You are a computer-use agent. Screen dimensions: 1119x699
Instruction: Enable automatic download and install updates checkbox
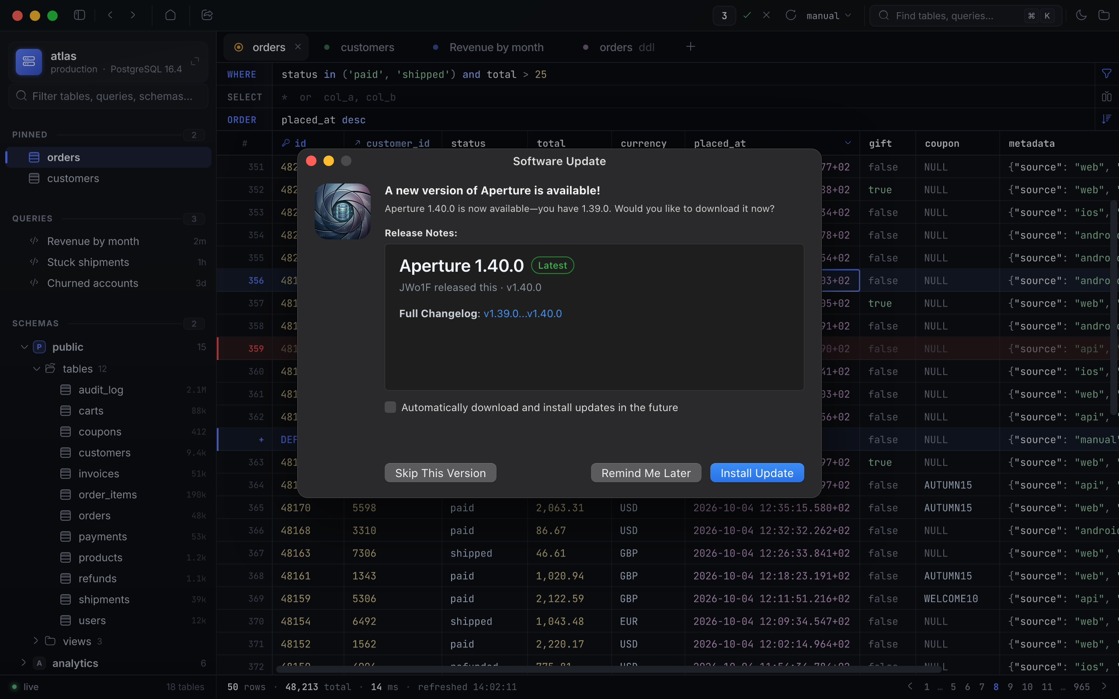[390, 407]
